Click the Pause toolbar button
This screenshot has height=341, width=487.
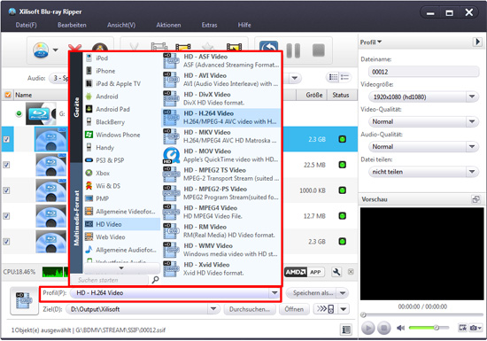tap(293, 50)
